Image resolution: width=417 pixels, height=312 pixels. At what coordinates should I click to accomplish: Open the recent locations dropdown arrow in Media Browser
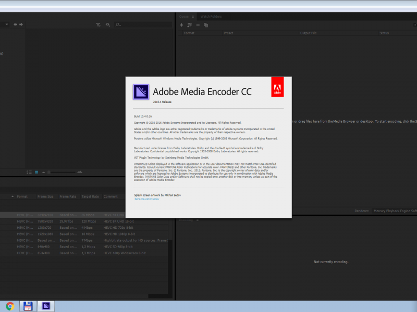point(7,24)
